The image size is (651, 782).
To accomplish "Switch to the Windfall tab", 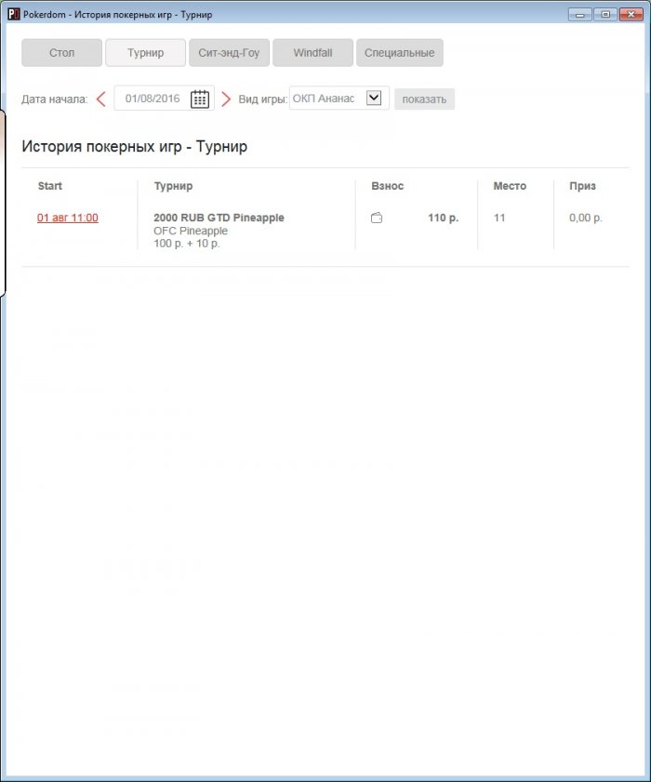I will [x=312, y=53].
